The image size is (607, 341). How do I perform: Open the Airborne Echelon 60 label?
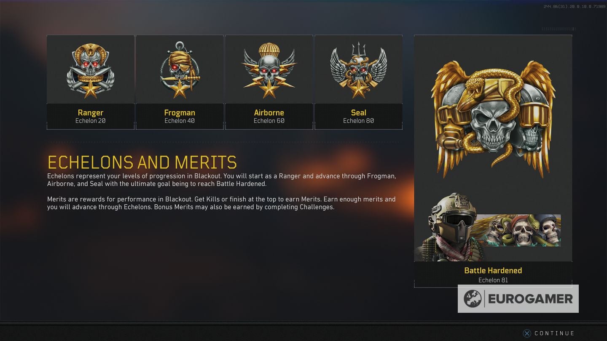click(x=269, y=116)
